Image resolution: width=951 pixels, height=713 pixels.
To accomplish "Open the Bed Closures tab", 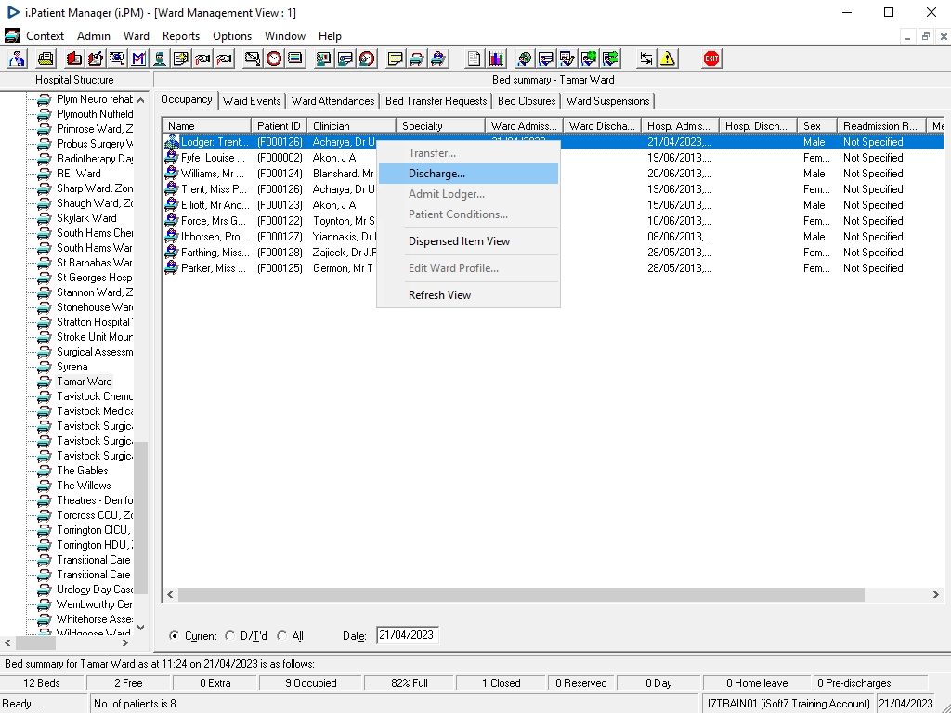I will [x=527, y=101].
